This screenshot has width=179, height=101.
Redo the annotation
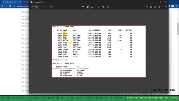click(x=118, y=7)
